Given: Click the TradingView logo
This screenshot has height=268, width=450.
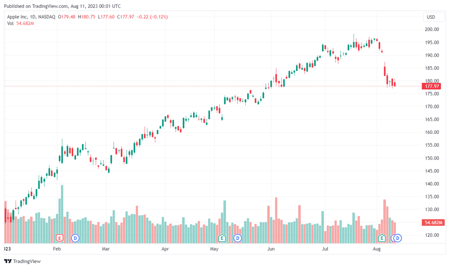Looking at the screenshot, I should click(x=22, y=261).
